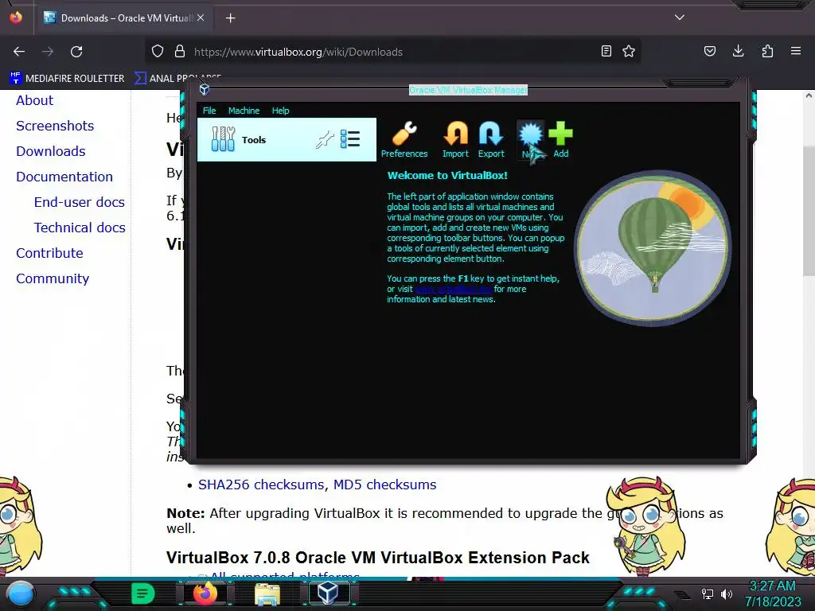Select the Downloads – Oracle VM VirtualBox tab
The width and height of the screenshot is (815, 611).
[x=123, y=18]
